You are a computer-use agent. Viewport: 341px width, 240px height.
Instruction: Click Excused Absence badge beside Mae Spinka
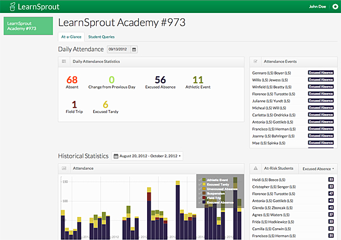pos(321,142)
